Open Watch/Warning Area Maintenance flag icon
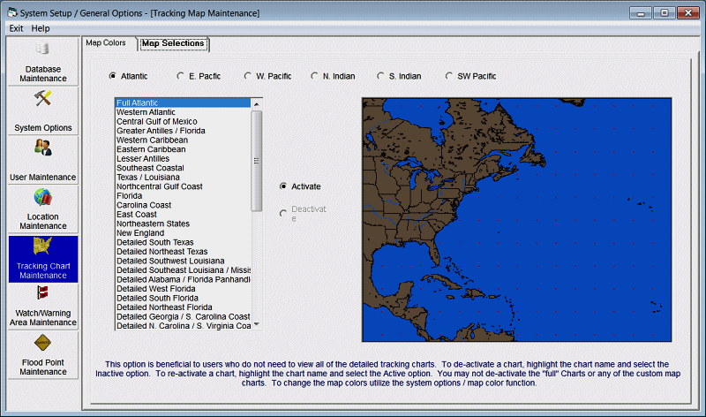The image size is (706, 417). (42, 294)
